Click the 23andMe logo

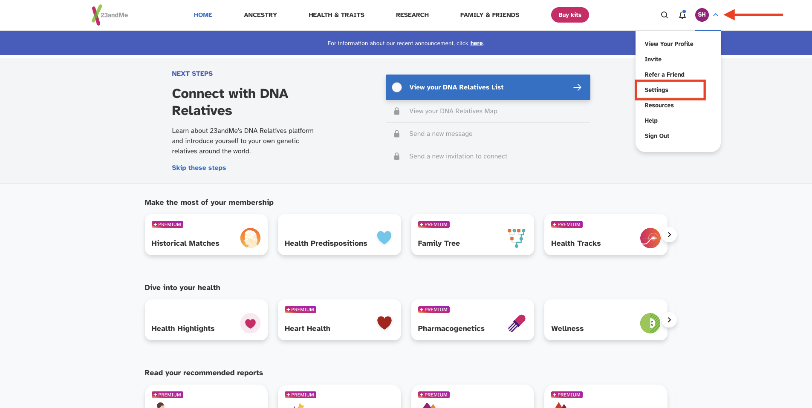click(x=110, y=15)
